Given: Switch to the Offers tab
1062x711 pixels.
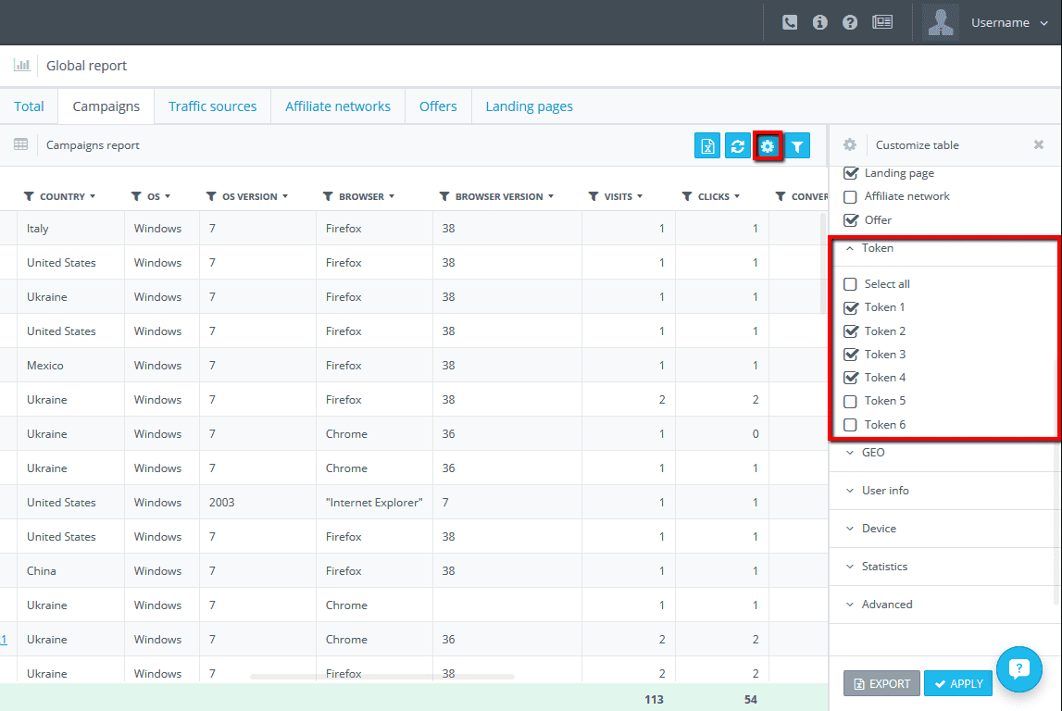Looking at the screenshot, I should click(x=438, y=106).
